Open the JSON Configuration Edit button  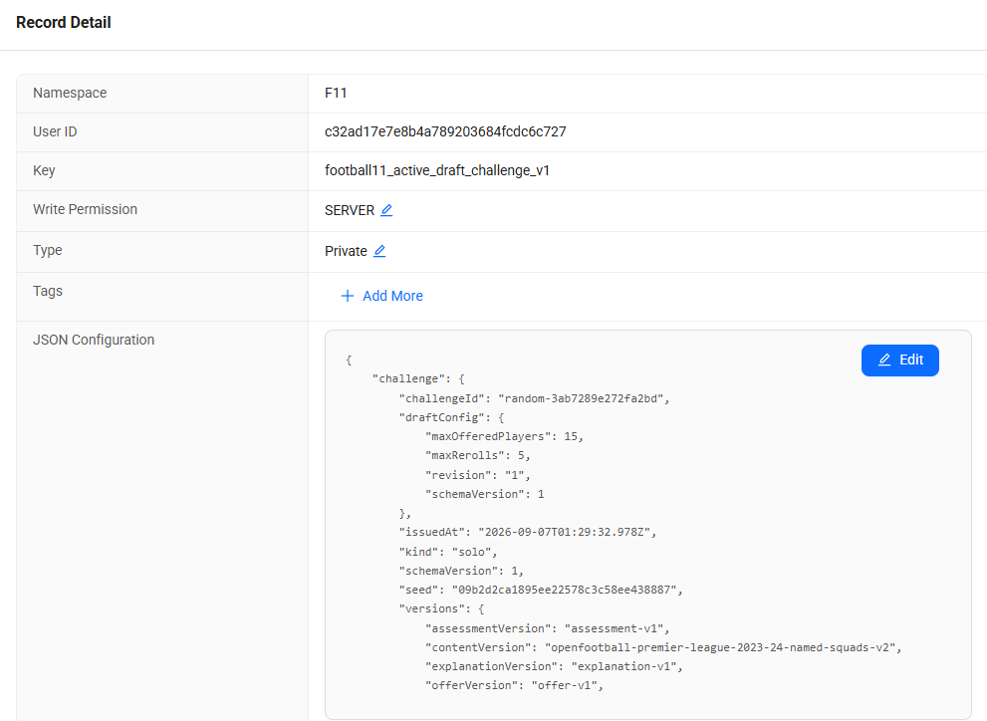[x=900, y=360]
